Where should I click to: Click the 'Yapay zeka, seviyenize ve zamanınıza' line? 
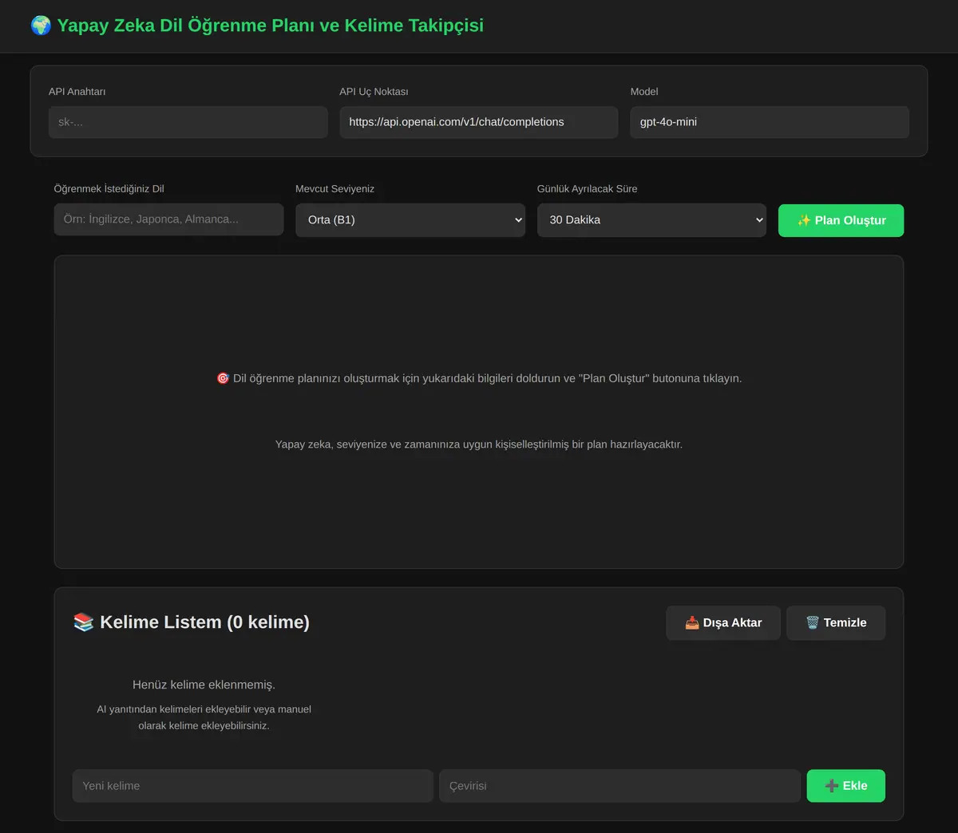tap(479, 444)
